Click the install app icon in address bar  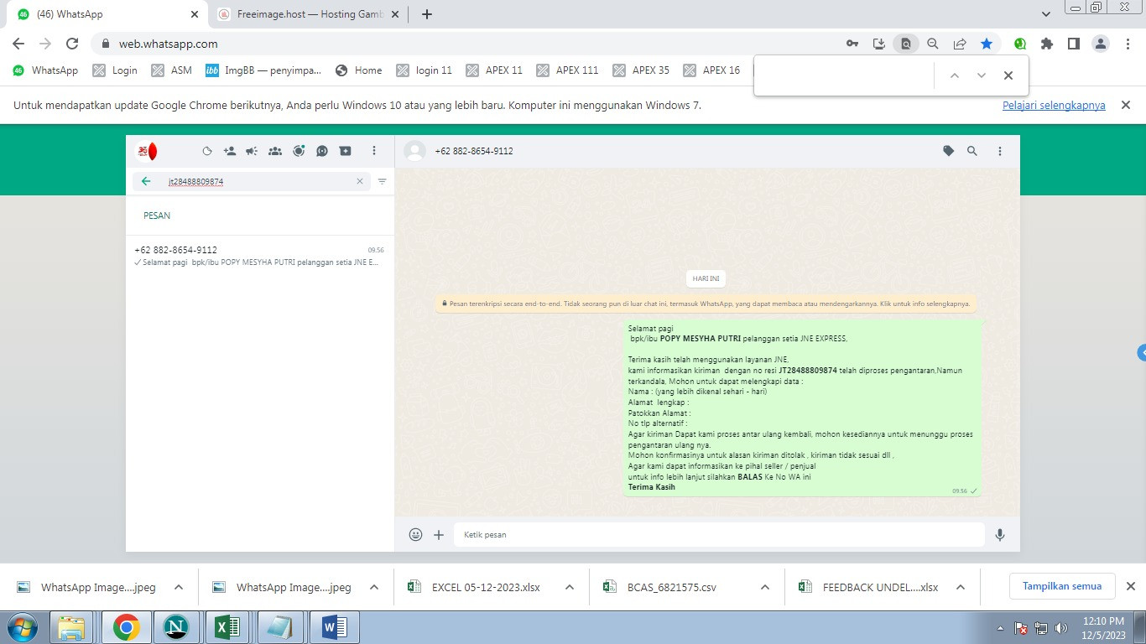pyautogui.click(x=879, y=44)
